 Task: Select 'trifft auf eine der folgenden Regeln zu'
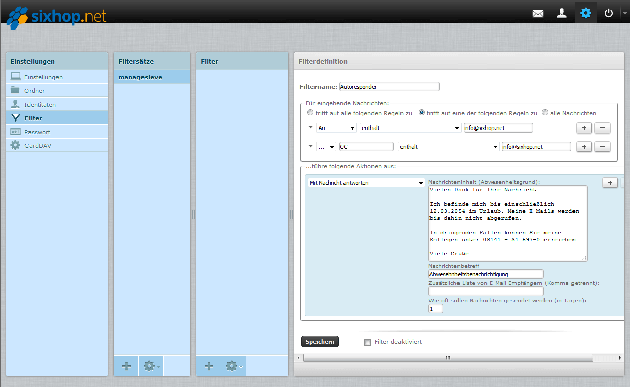tap(422, 113)
